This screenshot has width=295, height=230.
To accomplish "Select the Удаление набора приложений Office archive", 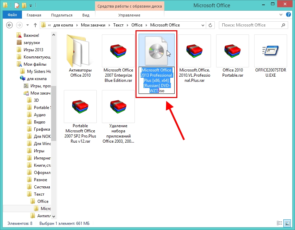I will pos(118,117).
